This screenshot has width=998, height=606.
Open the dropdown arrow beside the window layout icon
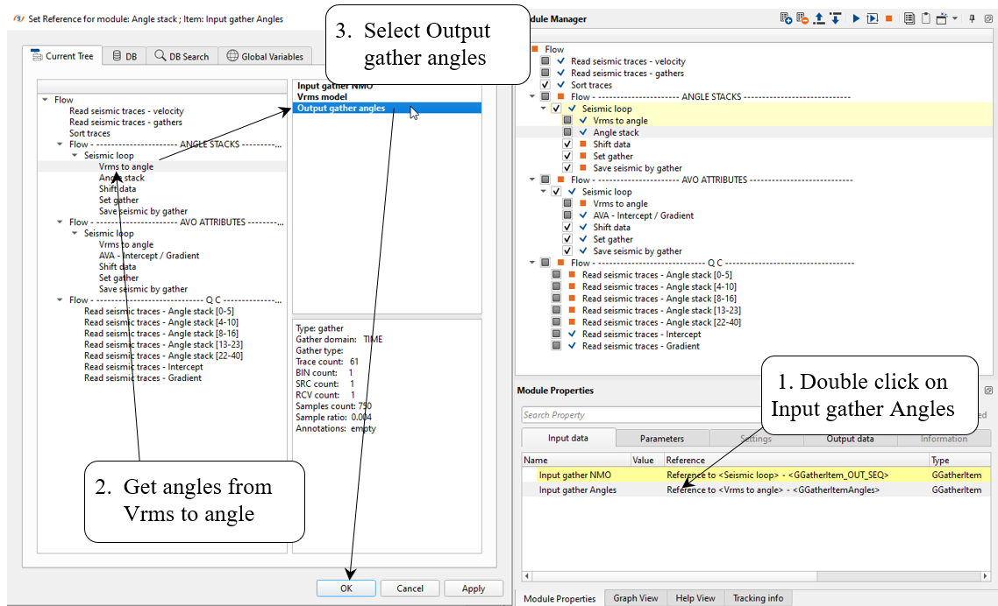(x=955, y=18)
